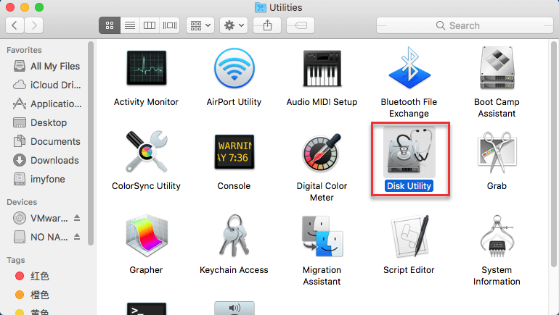Eject the VMware device
The height and width of the screenshot is (315, 559).
click(x=77, y=218)
